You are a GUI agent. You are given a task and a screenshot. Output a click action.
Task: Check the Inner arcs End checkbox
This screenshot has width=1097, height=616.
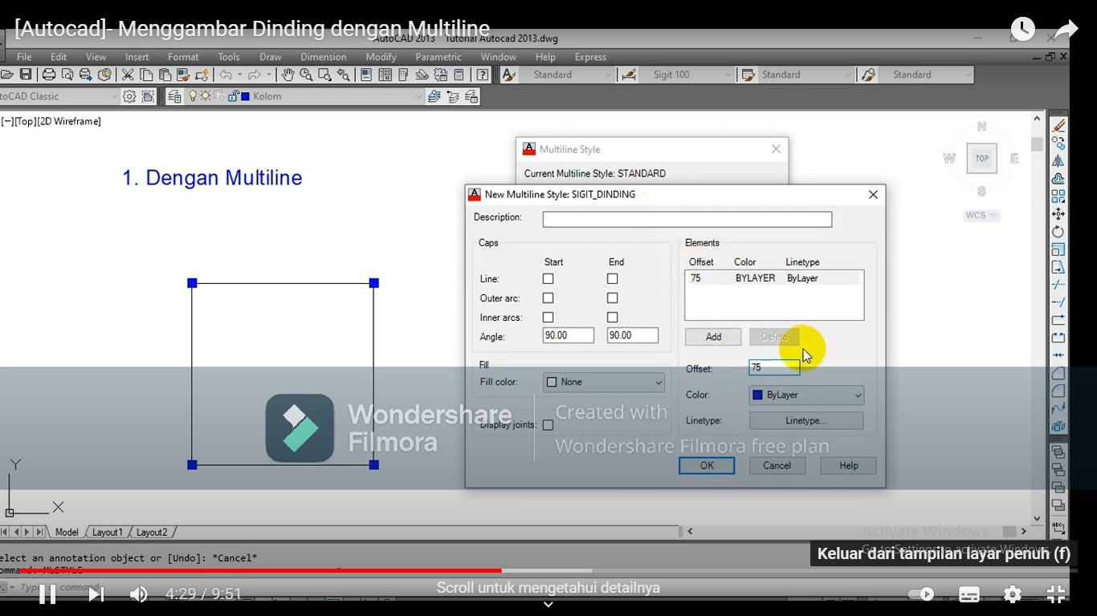click(x=612, y=318)
